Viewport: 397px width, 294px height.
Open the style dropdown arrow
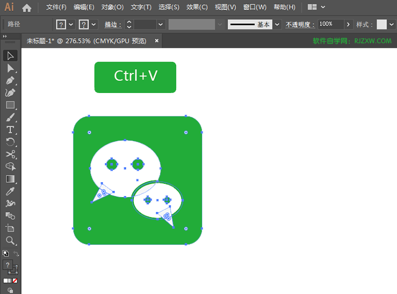391,24
